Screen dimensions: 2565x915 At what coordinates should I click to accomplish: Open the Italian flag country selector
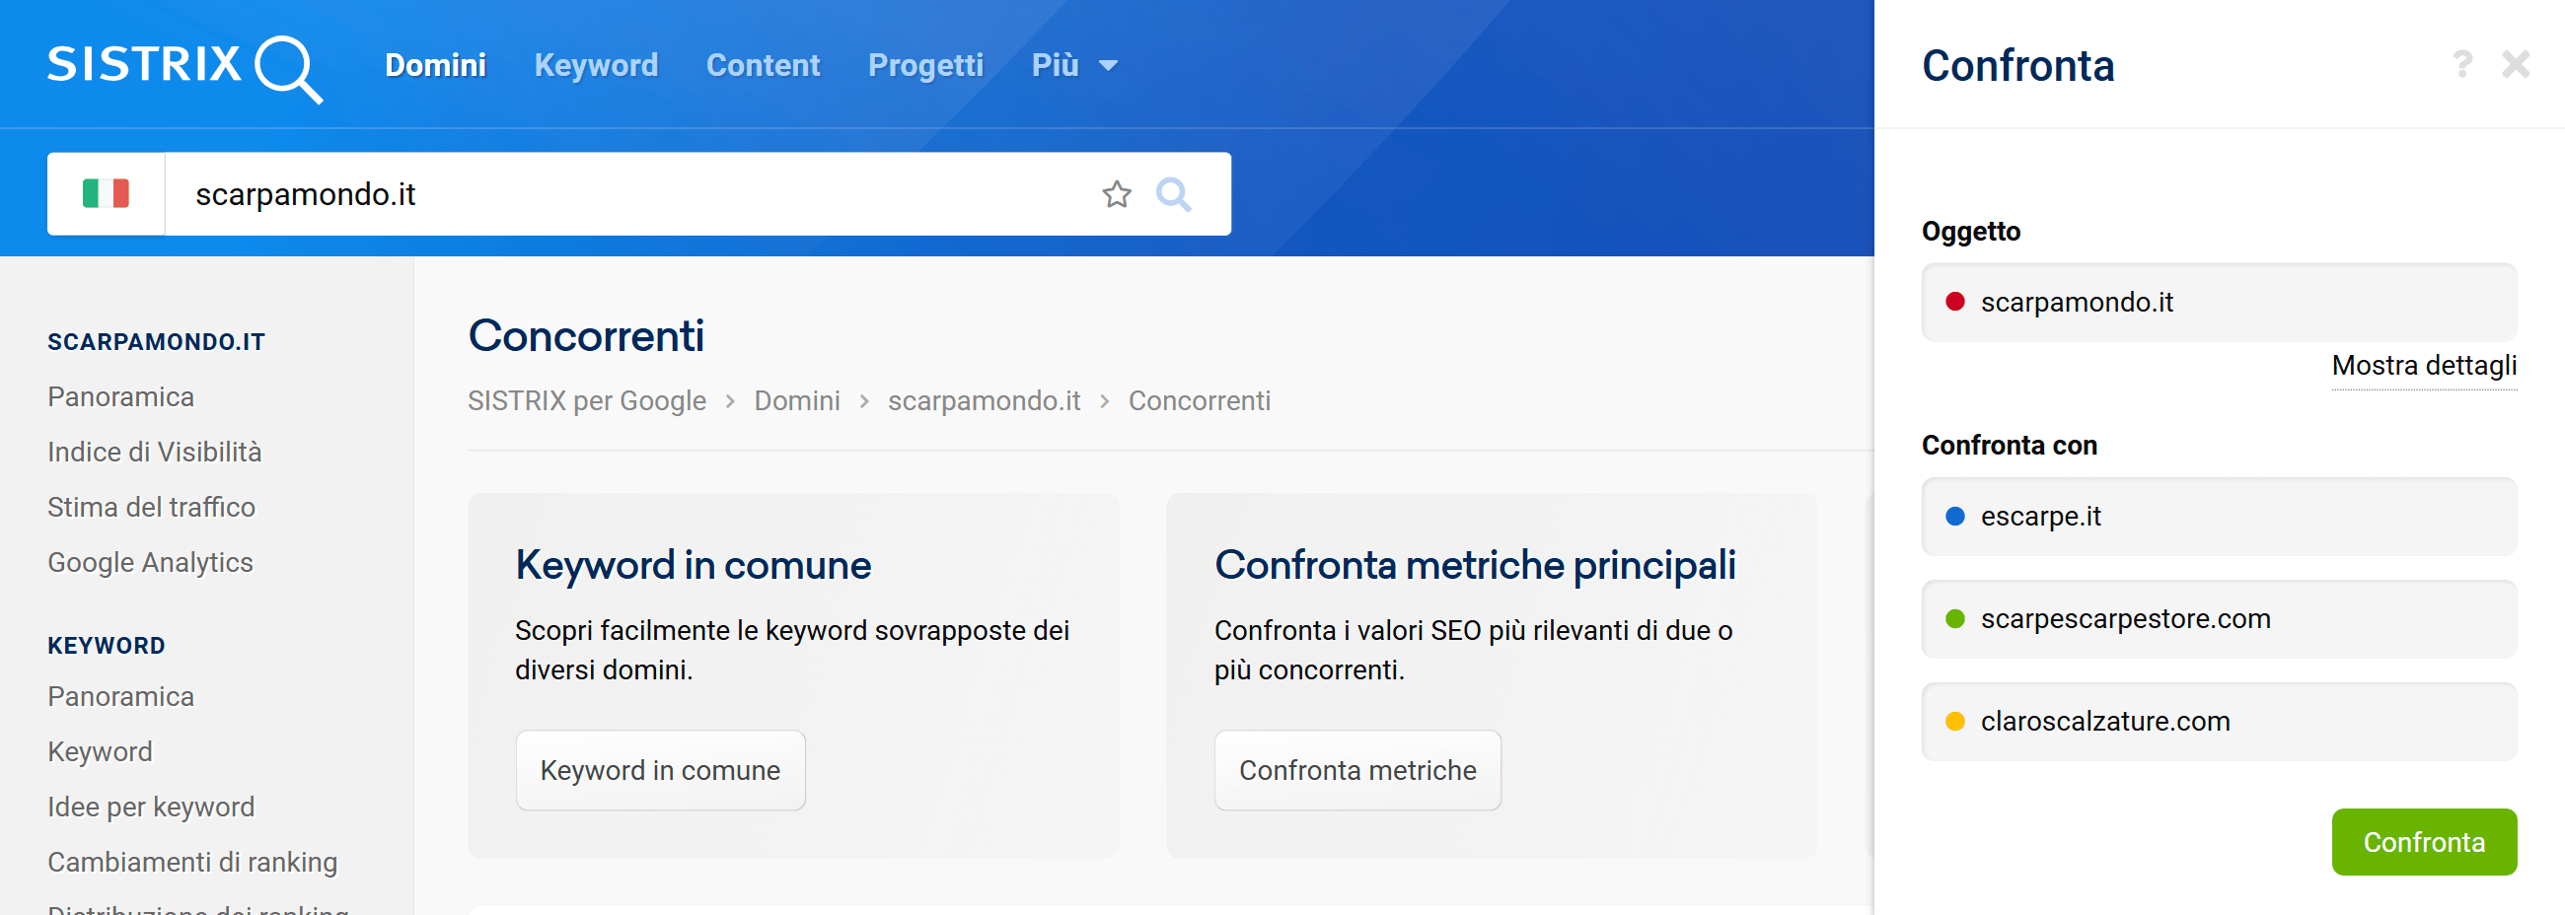point(106,193)
